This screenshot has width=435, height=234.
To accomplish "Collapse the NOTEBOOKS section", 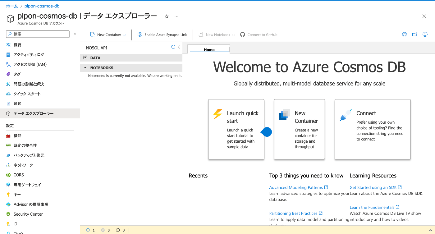I will pyautogui.click(x=131, y=68).
